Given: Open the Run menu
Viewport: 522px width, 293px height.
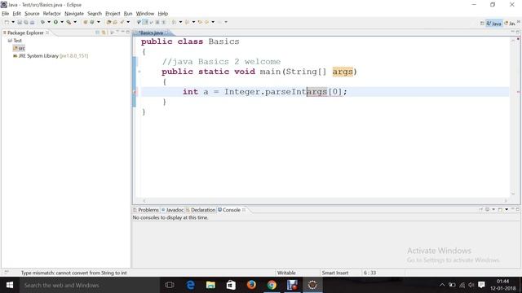Looking at the screenshot, I should pyautogui.click(x=128, y=14).
